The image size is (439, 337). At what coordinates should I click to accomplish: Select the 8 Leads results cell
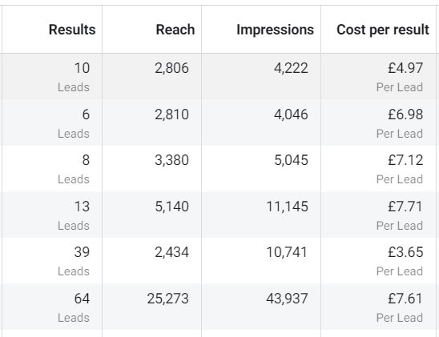coord(52,168)
